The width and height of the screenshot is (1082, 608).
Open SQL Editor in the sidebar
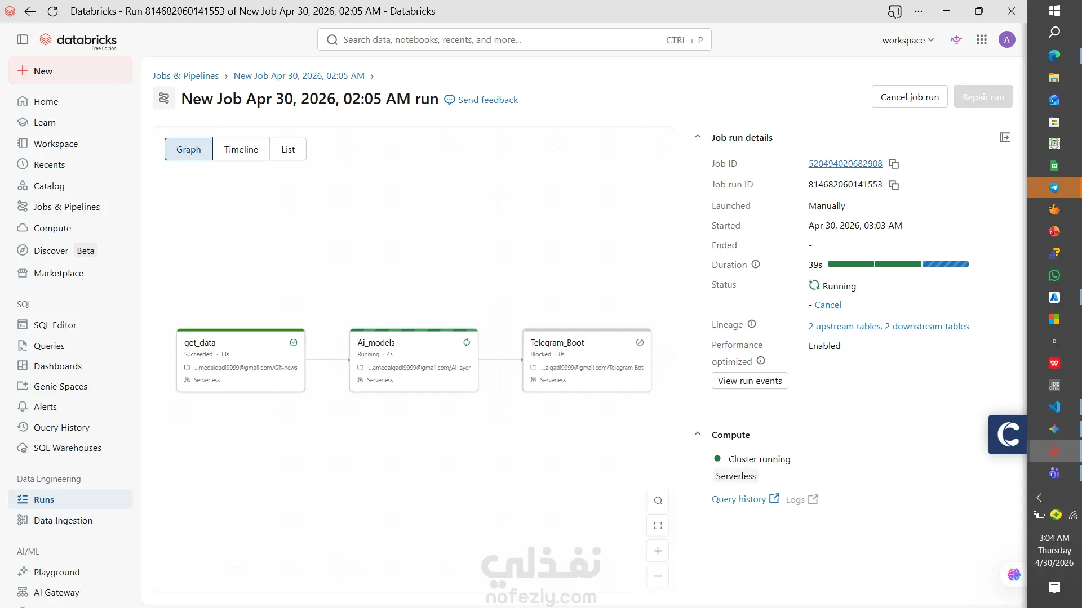point(71,325)
